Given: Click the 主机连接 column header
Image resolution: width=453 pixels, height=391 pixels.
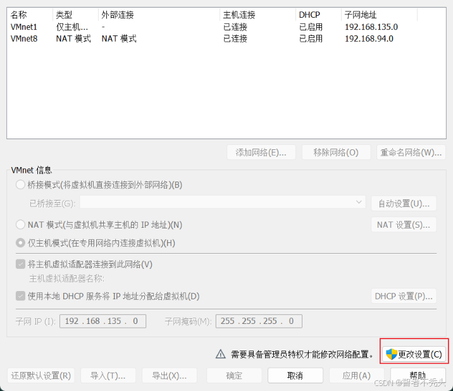Looking at the screenshot, I should click(258, 15).
